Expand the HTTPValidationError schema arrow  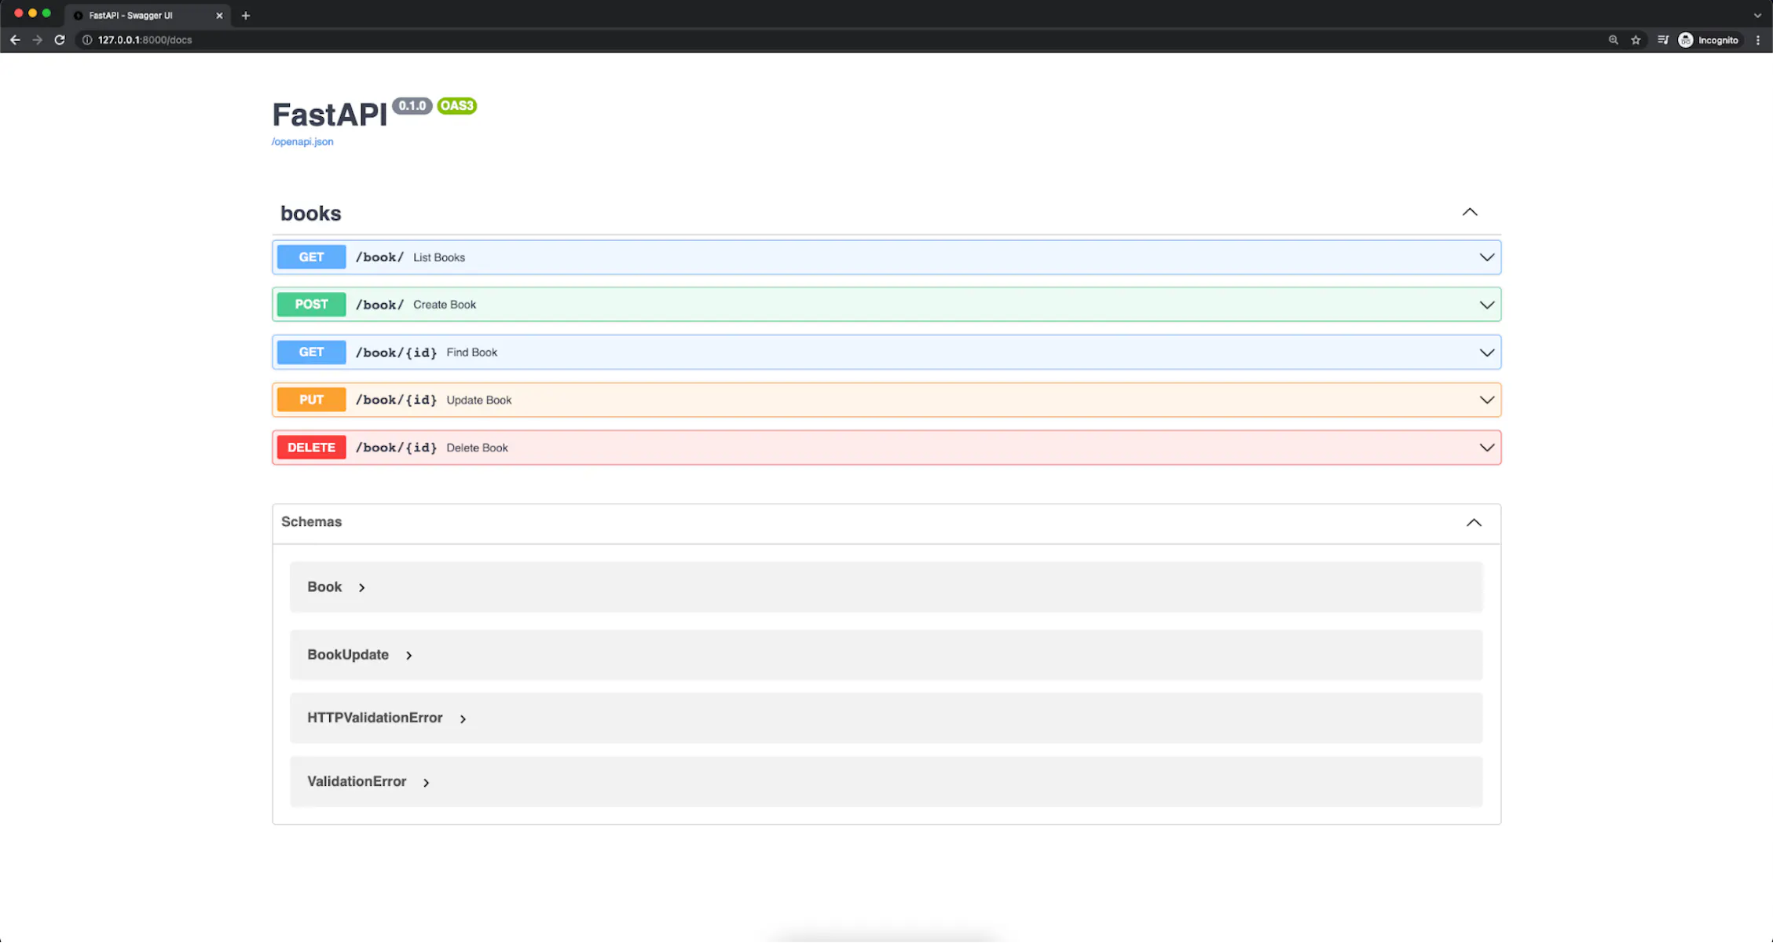coord(463,718)
